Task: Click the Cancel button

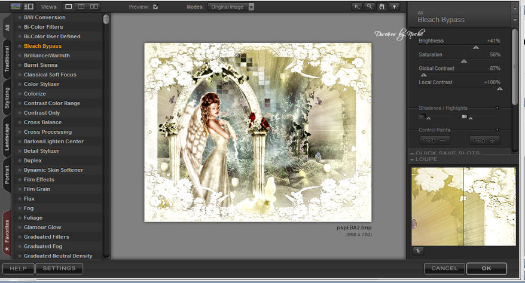Action: (444, 269)
